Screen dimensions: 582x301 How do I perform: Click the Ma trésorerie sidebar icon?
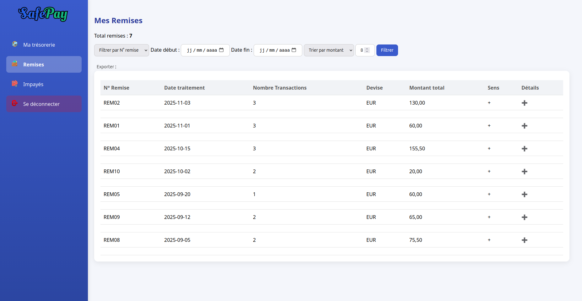pyautogui.click(x=15, y=44)
